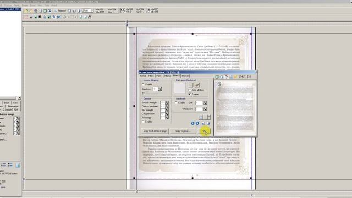The image size is (352, 198).
Task: Click the Copy to group button
Action: click(x=183, y=131)
